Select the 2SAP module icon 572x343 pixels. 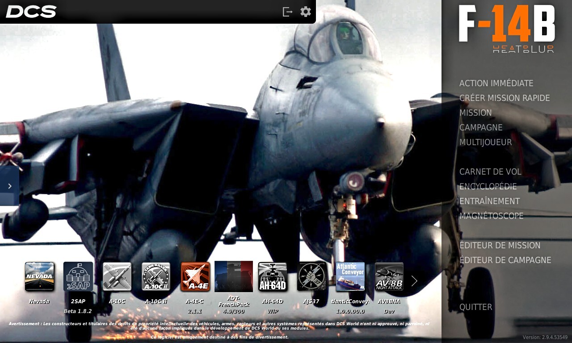pos(78,276)
